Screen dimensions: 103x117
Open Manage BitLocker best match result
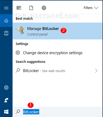click(58, 31)
